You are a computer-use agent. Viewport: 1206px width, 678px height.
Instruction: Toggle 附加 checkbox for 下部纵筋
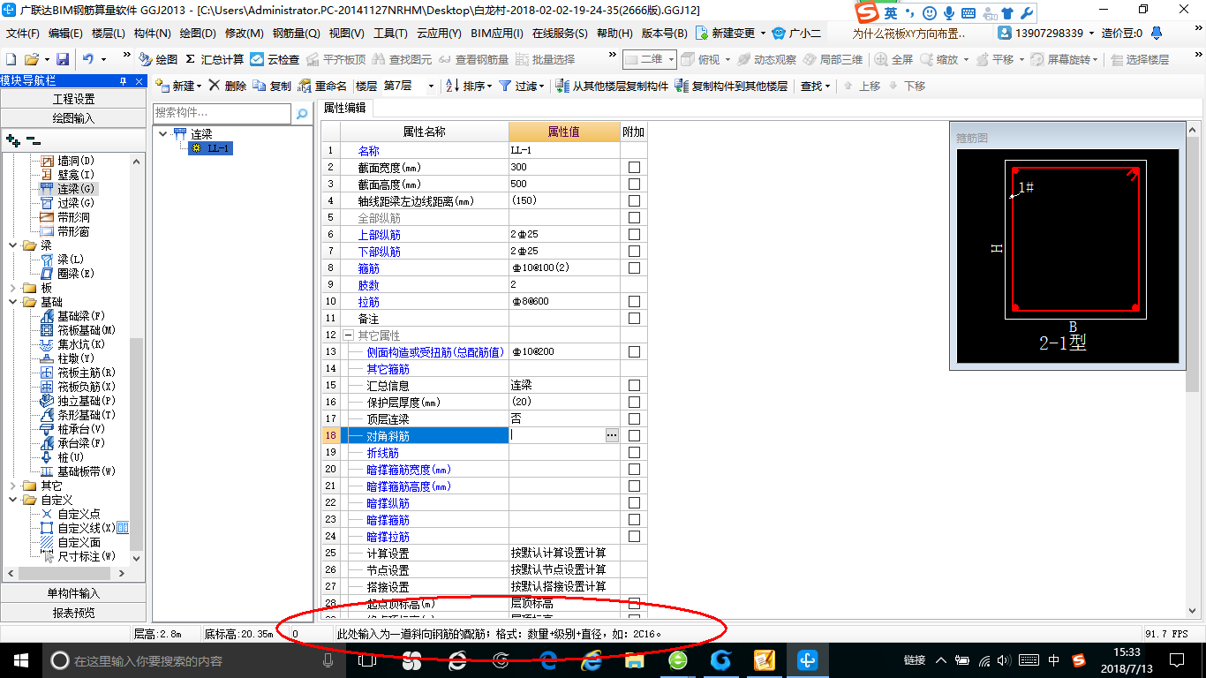pos(634,251)
